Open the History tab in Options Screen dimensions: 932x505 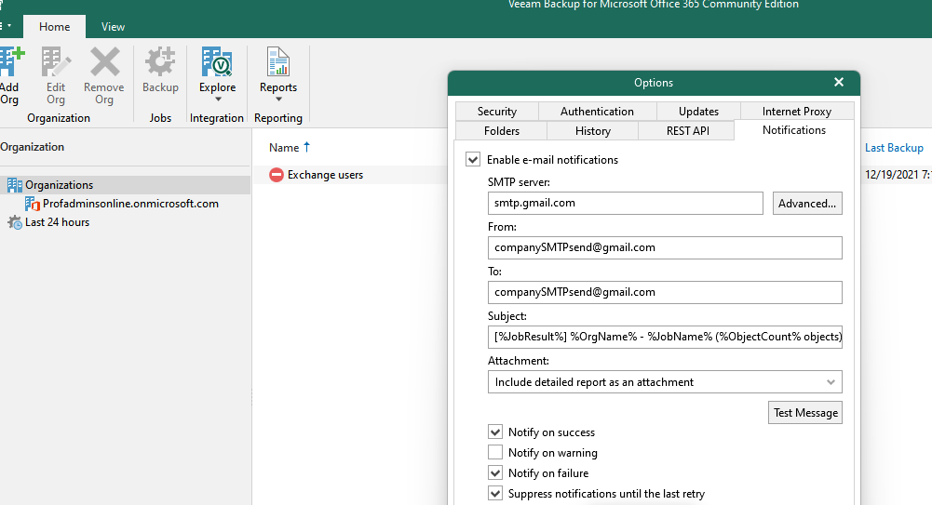592,130
